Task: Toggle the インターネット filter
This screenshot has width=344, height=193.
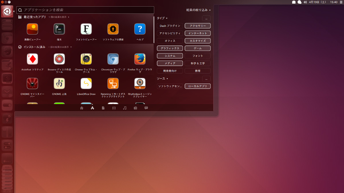Action: 198,33
